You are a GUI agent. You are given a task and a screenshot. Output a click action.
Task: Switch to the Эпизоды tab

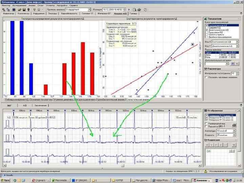53,14
